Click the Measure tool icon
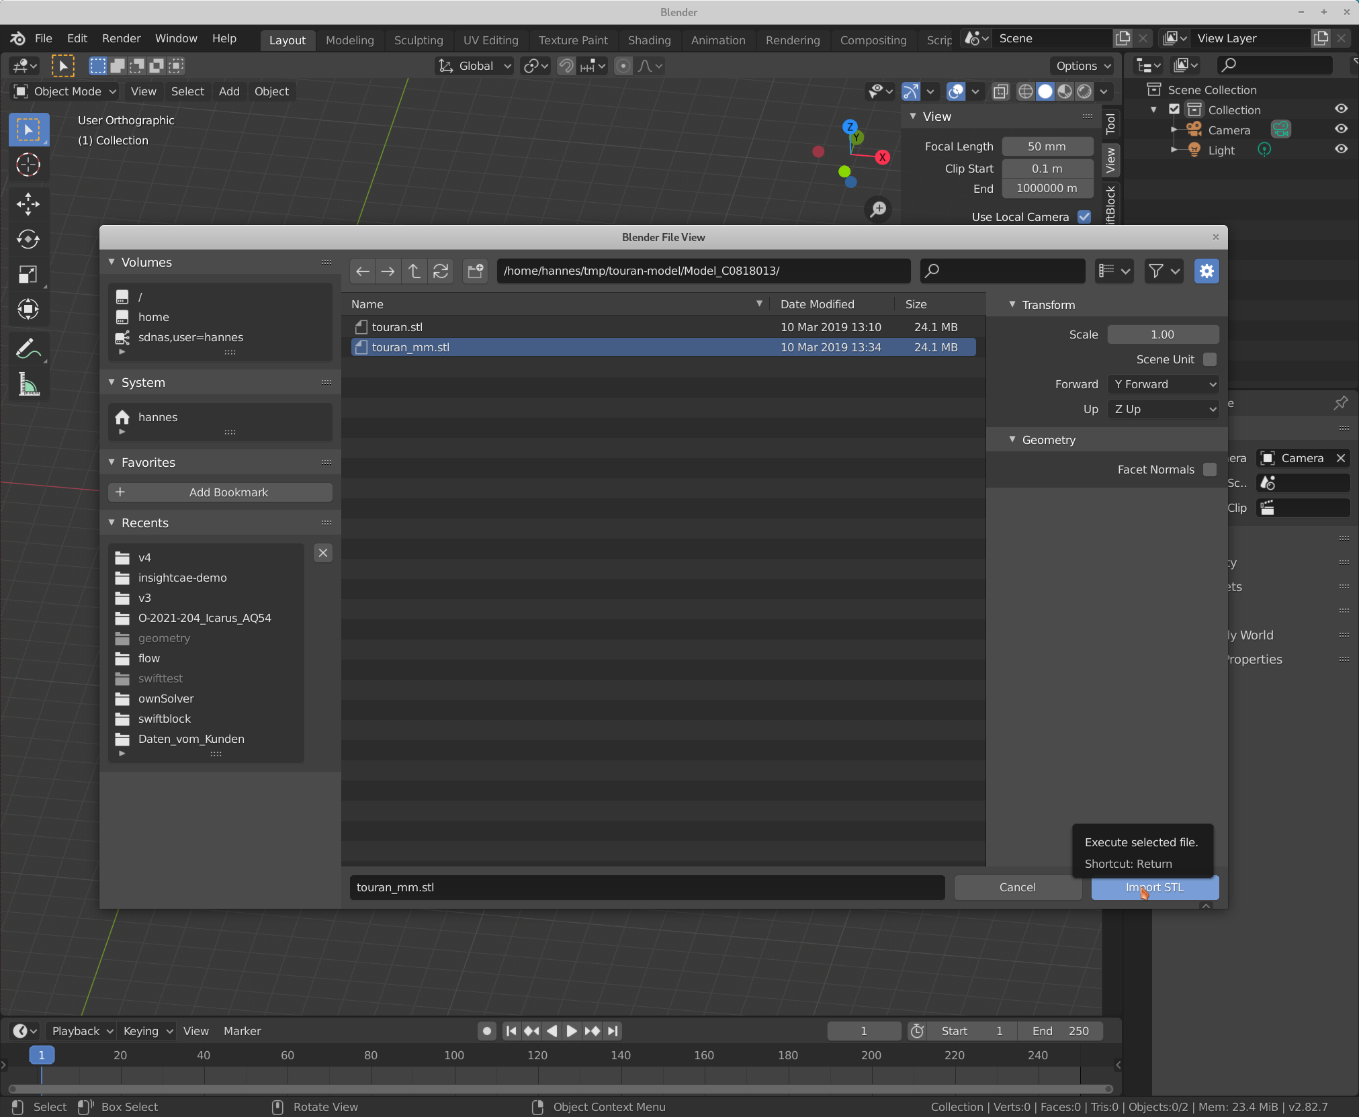Viewport: 1359px width, 1117px height. tap(28, 385)
